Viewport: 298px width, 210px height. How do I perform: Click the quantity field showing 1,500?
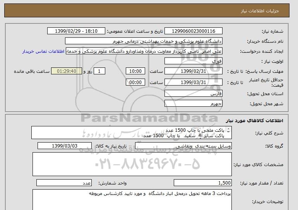tap(202, 183)
